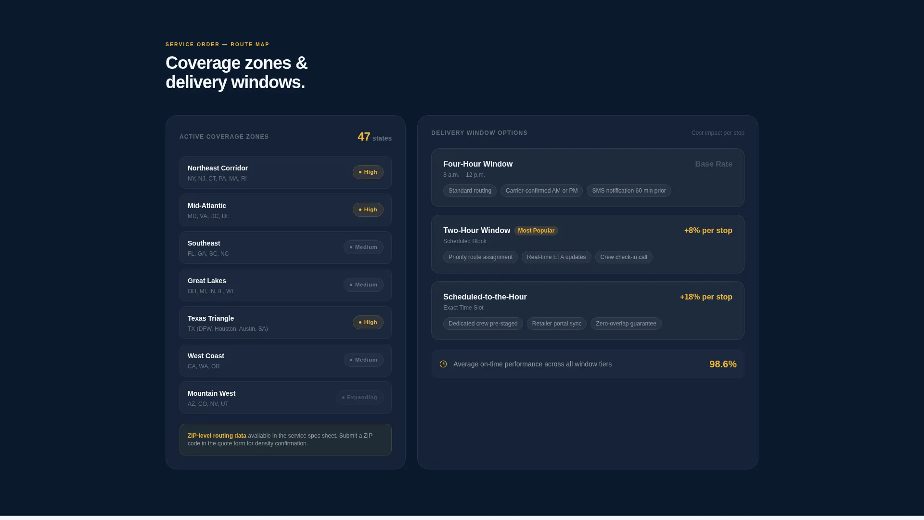The height and width of the screenshot is (520, 924).
Task: Click the Zero-overlap guarantee tag
Action: 626,324
